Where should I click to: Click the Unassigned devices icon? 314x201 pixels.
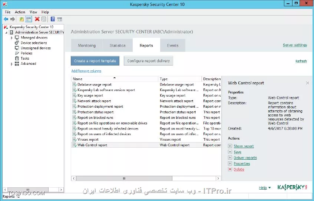click(x=17, y=48)
